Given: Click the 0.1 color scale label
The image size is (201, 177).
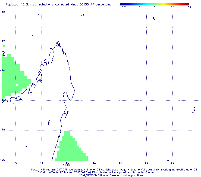Looking at the screenshot, I should 172,7.
